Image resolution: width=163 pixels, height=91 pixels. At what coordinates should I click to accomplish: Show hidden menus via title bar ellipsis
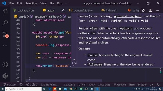[68, 3]
